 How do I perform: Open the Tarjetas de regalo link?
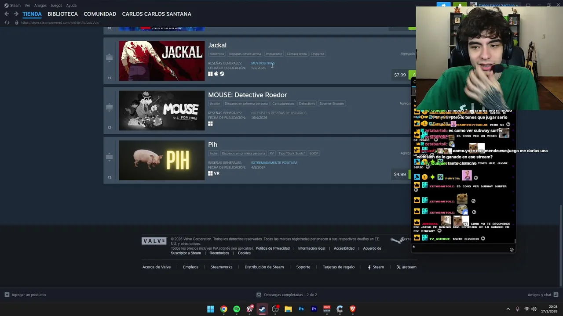(x=339, y=267)
